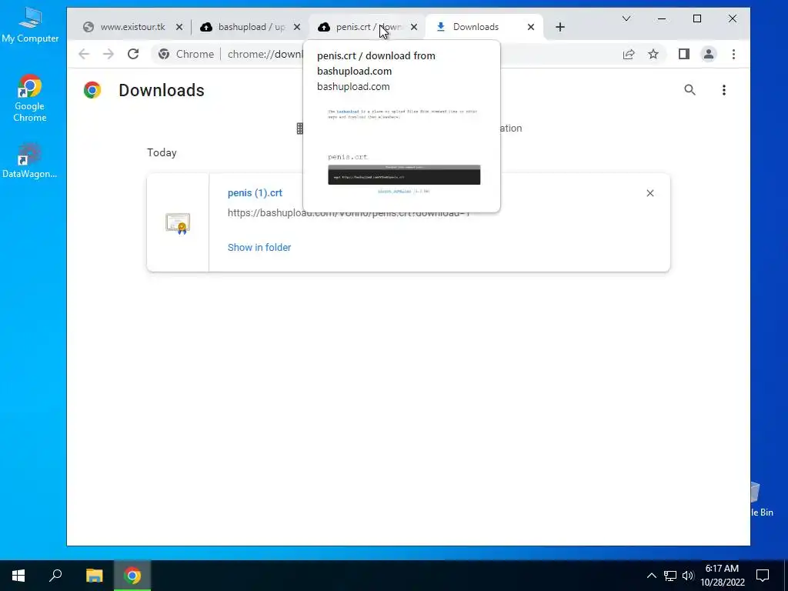The height and width of the screenshot is (591, 788).
Task: Click the Chrome site info chip
Action: [186, 55]
